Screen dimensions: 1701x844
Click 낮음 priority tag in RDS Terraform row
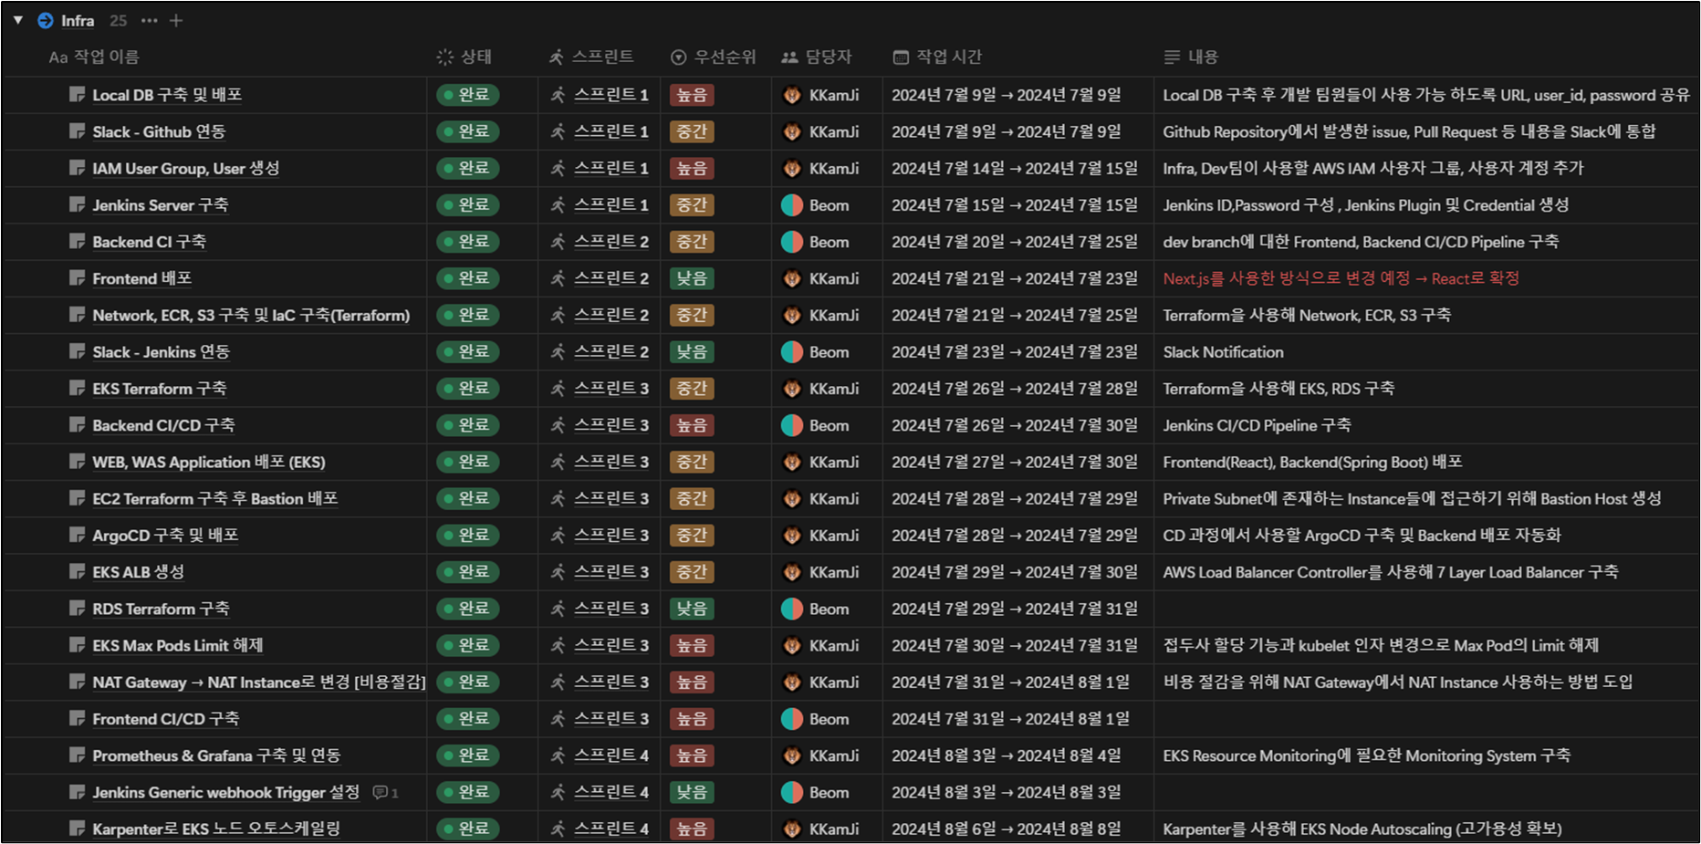tap(692, 609)
